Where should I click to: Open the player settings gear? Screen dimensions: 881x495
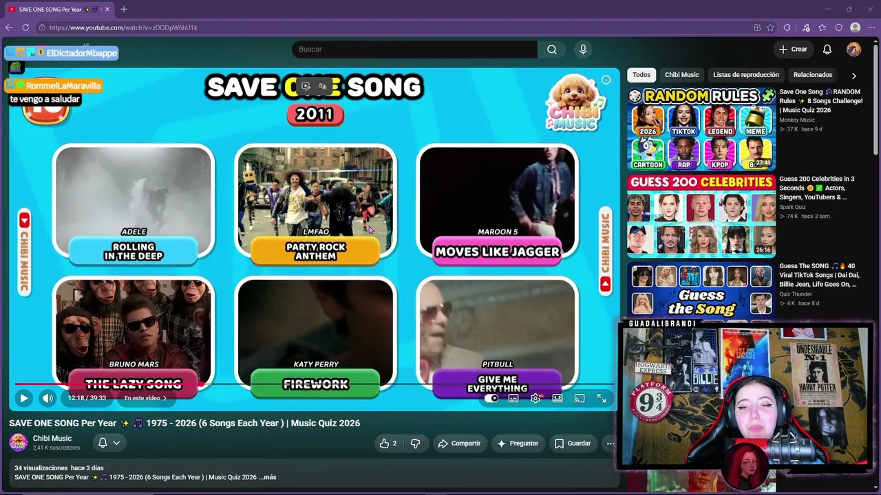(535, 398)
